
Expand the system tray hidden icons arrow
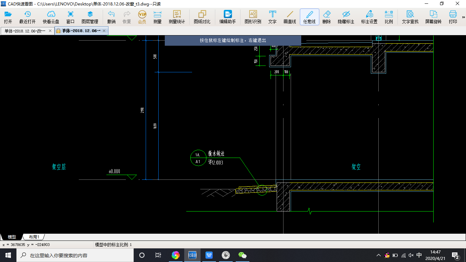(379, 255)
